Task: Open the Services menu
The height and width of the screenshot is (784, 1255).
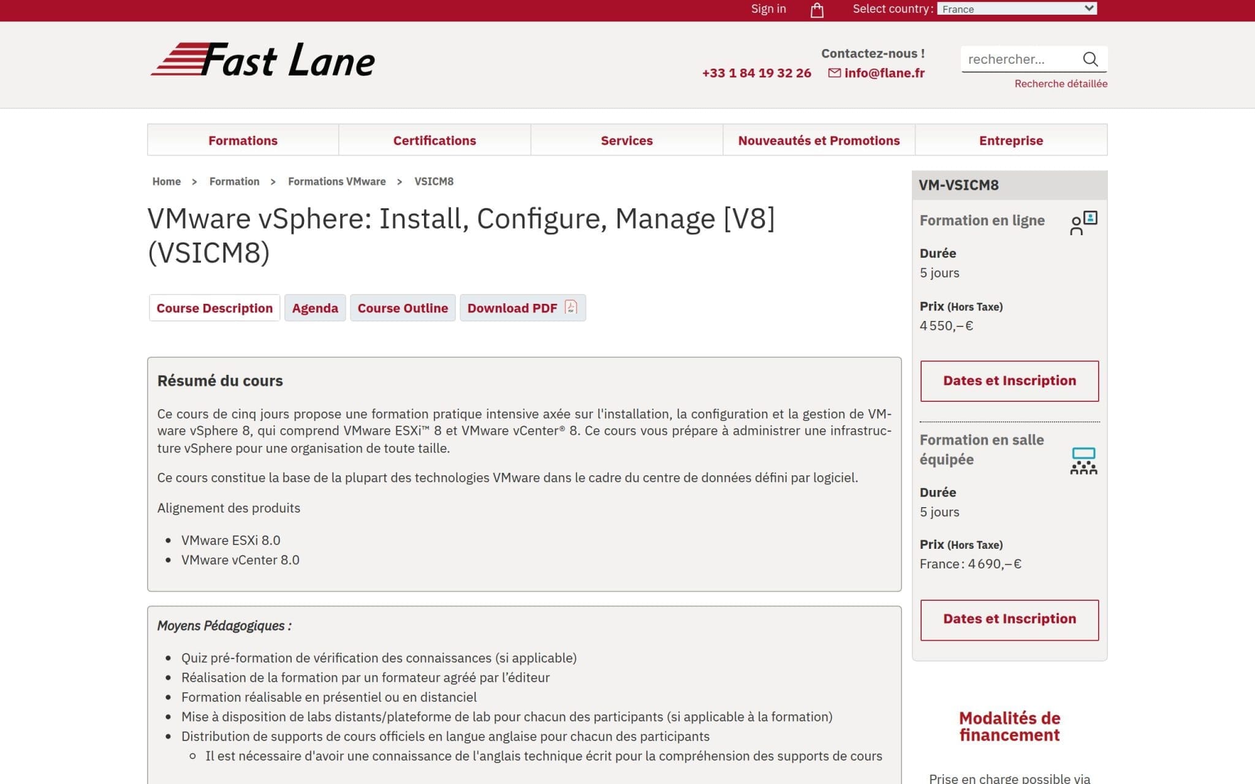Action: tap(626, 140)
